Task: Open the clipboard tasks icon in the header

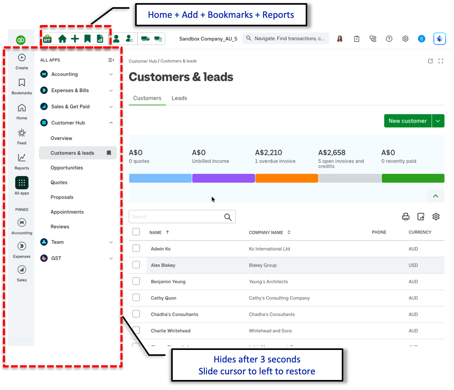Action: (356, 39)
